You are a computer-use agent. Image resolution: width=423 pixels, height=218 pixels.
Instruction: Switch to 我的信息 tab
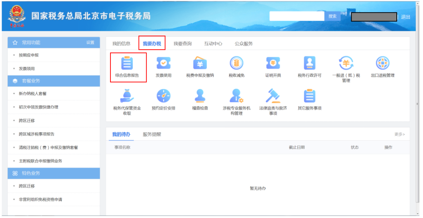tap(121, 44)
